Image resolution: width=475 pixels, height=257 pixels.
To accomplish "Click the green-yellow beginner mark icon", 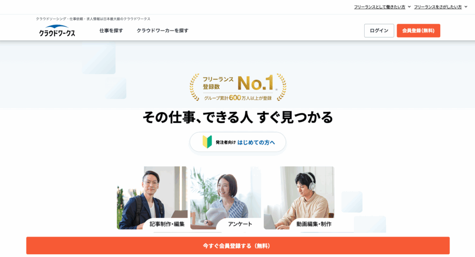I will pyautogui.click(x=207, y=142).
